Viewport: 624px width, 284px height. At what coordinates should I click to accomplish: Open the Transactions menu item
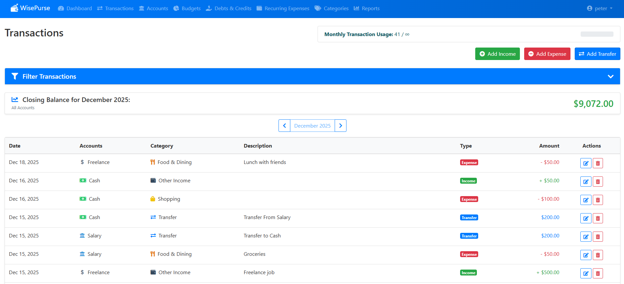click(115, 8)
